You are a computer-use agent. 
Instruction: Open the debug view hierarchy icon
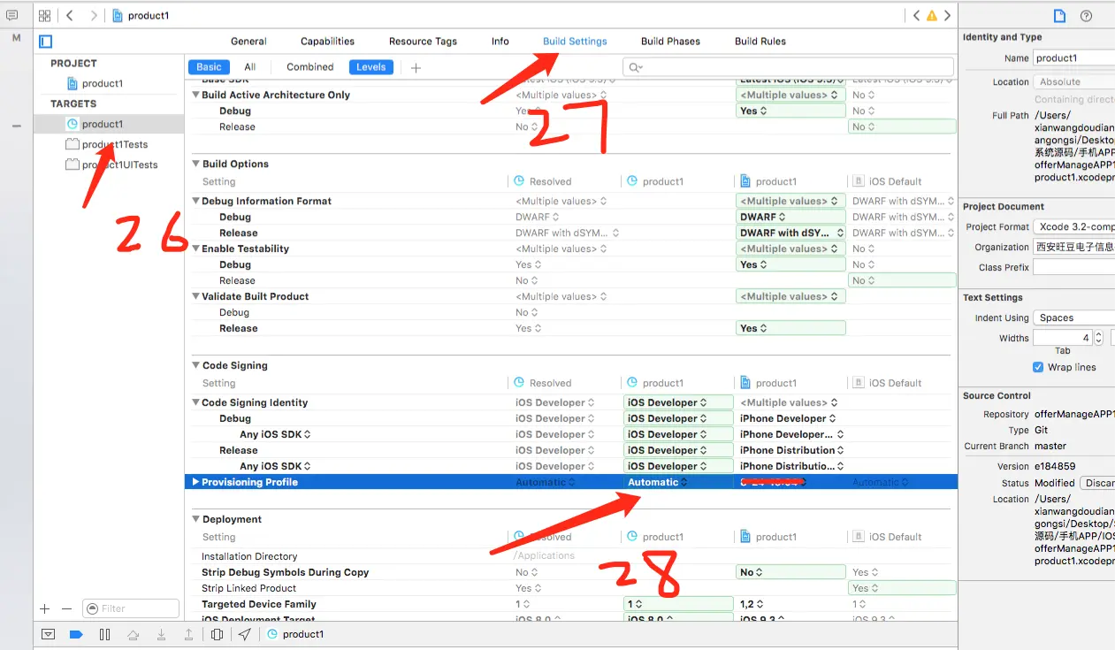(217, 634)
